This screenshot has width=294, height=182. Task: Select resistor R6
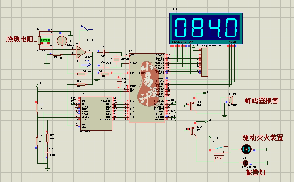[37, 141]
